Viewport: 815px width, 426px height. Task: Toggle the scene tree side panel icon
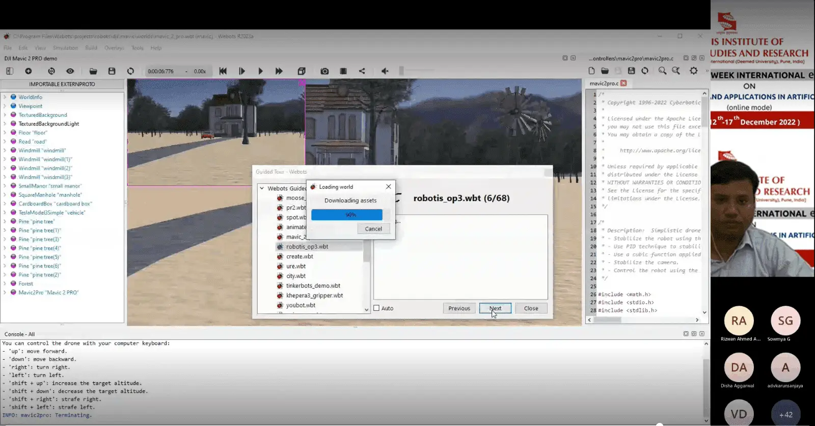coord(9,71)
